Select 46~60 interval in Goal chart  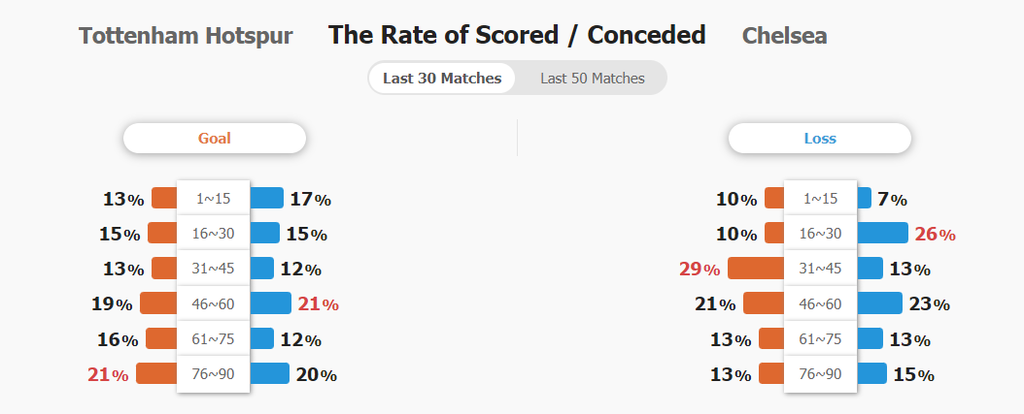coord(213,303)
